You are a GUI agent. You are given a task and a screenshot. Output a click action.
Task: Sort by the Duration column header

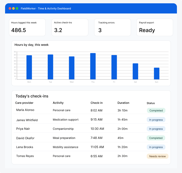click(x=123, y=103)
